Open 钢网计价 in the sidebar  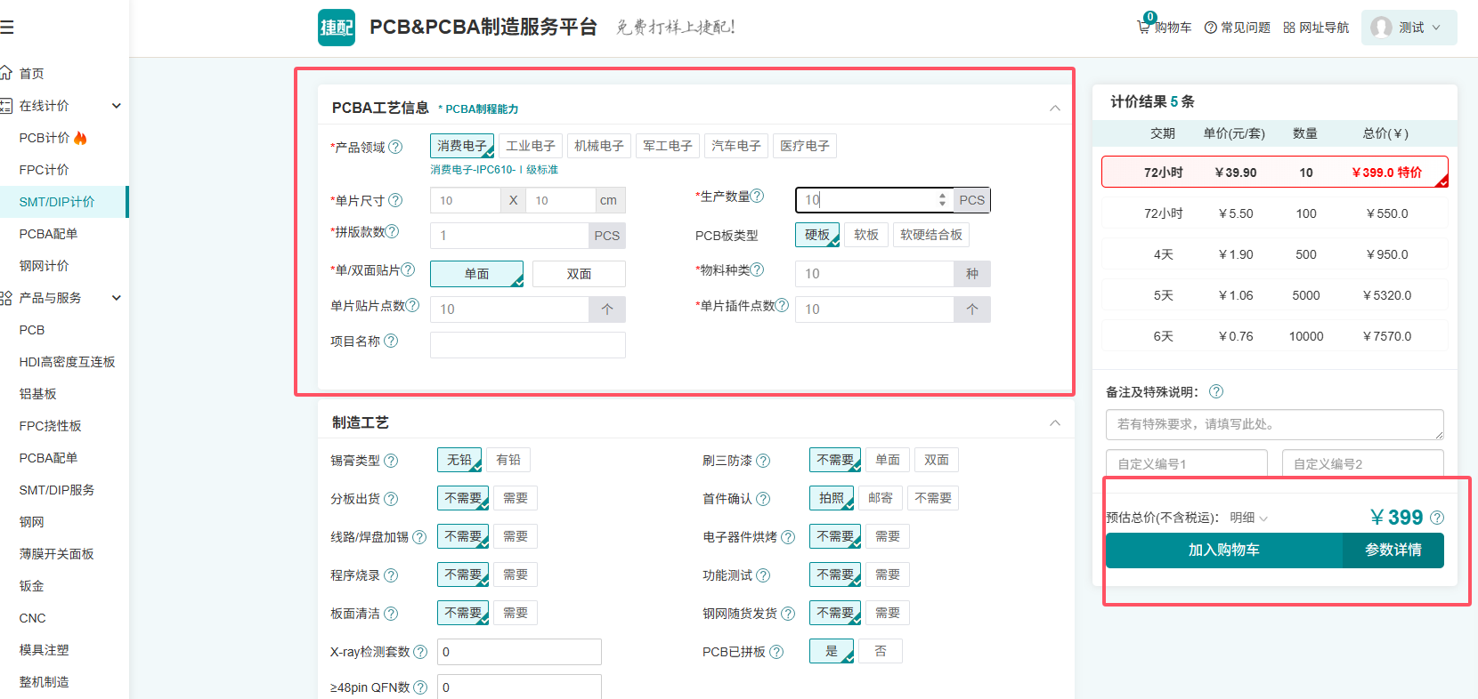coord(45,266)
